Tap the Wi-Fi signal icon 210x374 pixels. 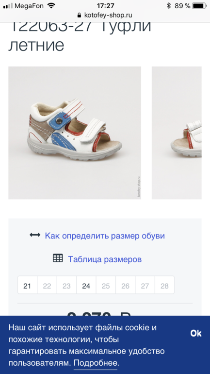51,6
